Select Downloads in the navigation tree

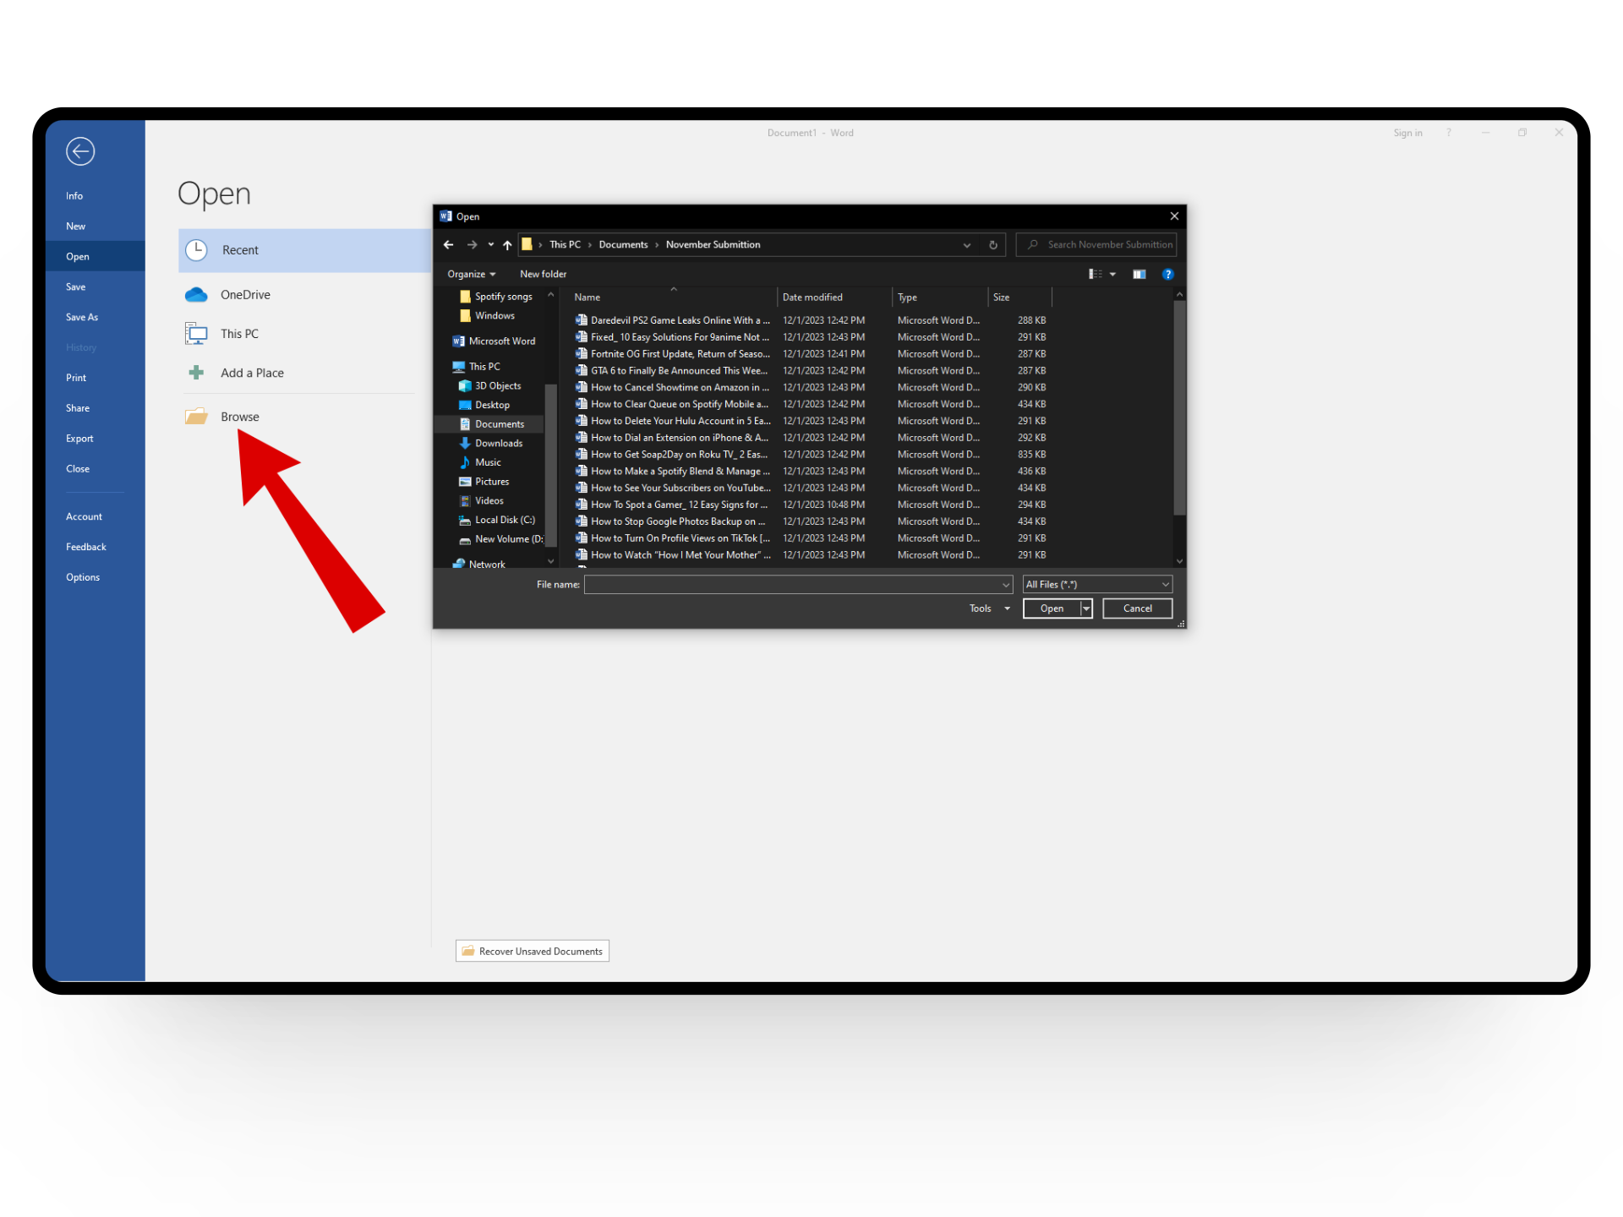tap(498, 443)
